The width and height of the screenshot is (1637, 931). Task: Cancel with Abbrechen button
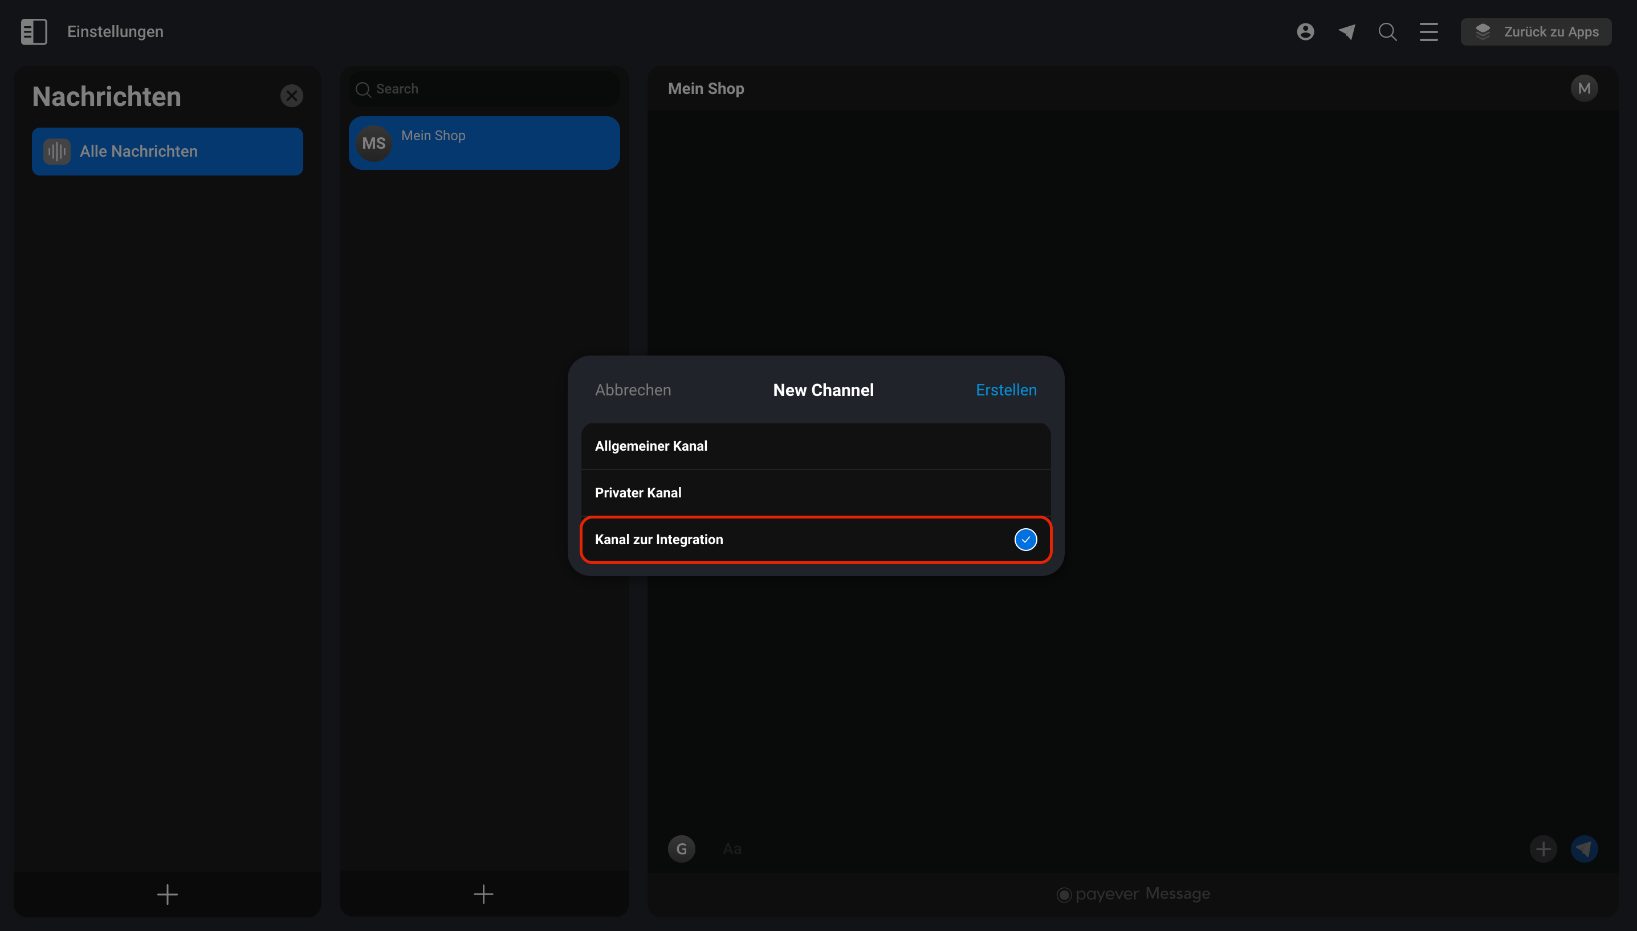[633, 390]
